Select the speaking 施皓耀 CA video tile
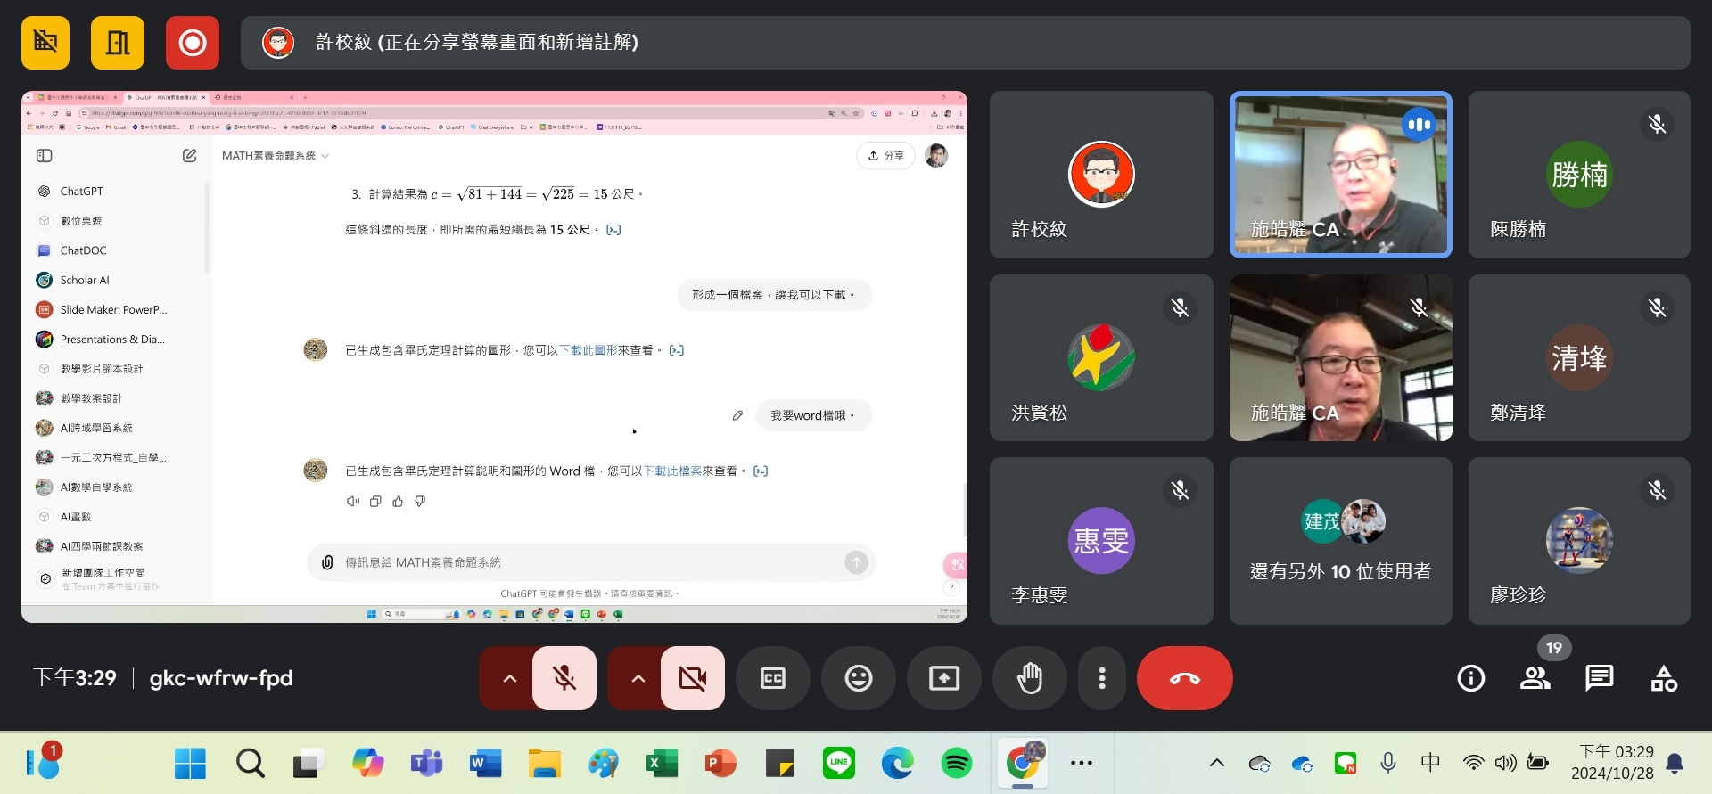 (x=1340, y=175)
